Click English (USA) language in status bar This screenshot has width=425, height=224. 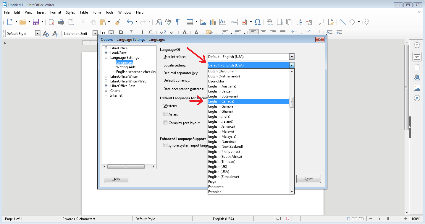[x=223, y=219]
